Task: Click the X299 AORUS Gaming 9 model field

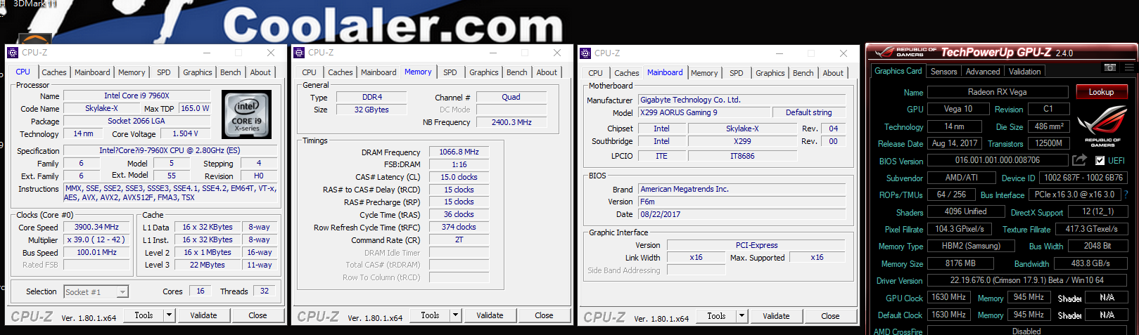Action: [x=704, y=112]
